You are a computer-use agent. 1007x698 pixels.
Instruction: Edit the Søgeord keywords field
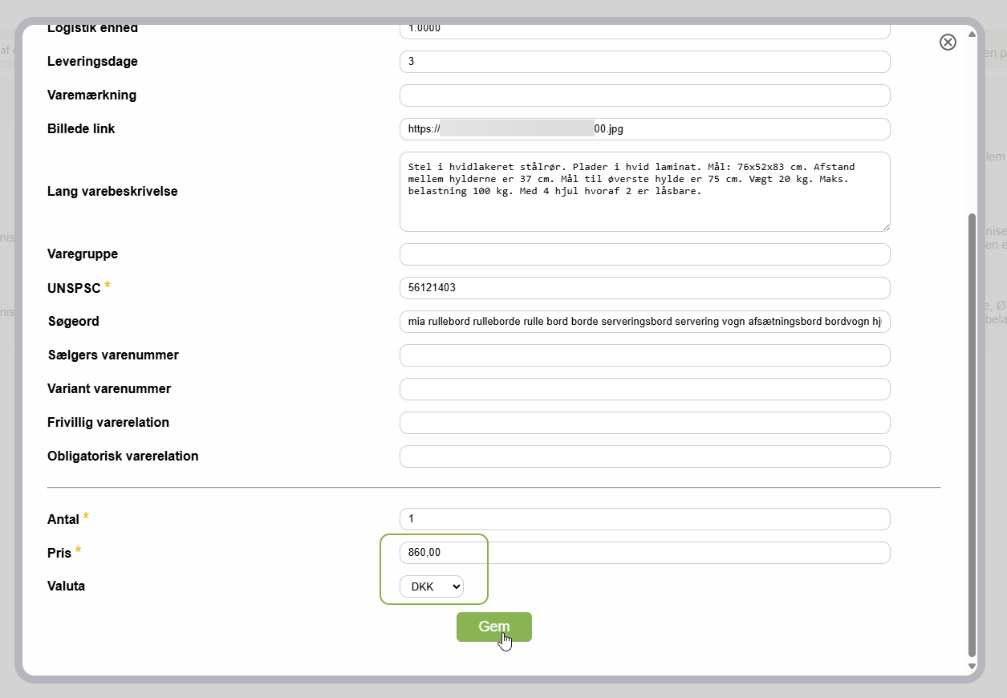tap(645, 322)
